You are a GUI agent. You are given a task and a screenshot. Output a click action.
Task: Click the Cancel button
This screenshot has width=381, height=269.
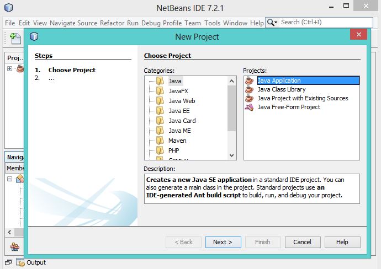coord(303,242)
